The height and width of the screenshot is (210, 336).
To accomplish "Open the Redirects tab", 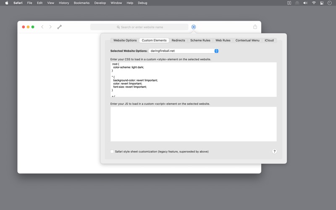I will (x=178, y=40).
